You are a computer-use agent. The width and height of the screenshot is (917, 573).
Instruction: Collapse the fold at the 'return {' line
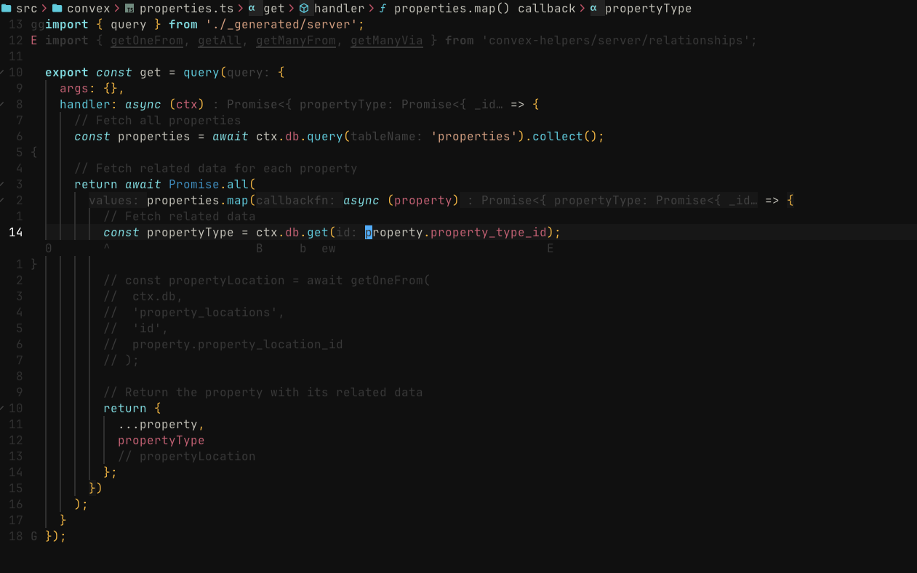point(2,409)
